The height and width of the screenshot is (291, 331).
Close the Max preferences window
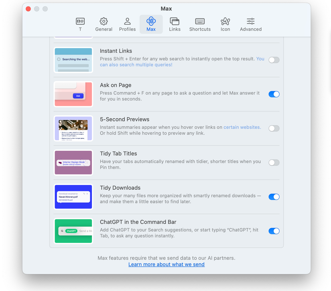click(28, 9)
